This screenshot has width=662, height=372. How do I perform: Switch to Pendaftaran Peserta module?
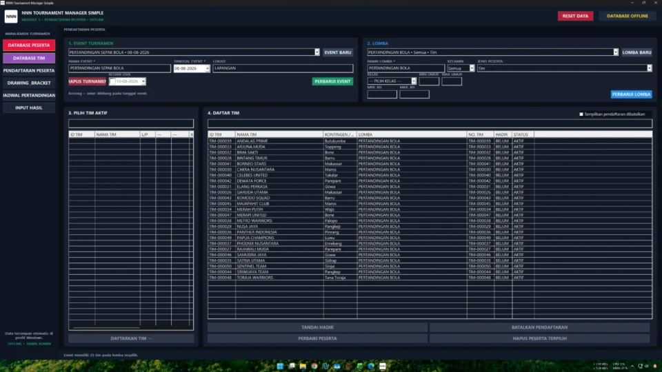[x=29, y=70]
